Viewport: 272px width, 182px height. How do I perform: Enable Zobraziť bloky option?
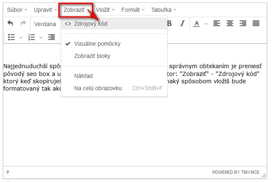click(x=92, y=56)
